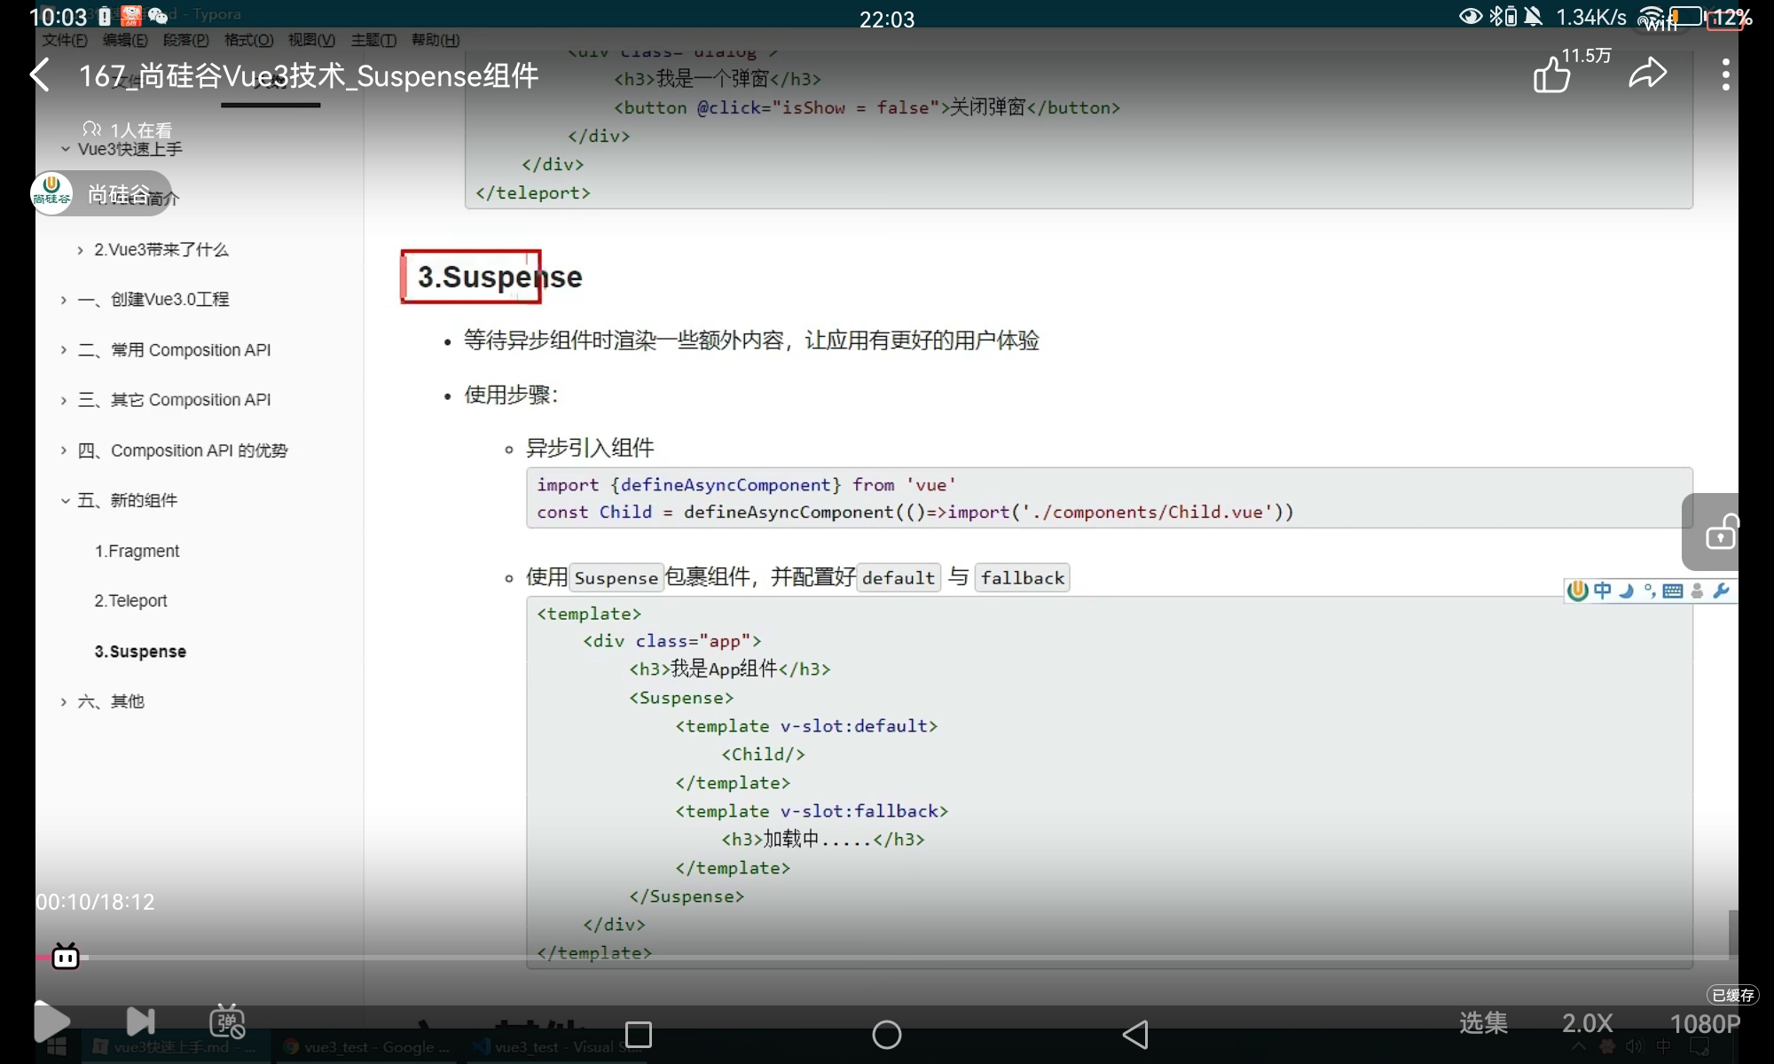
Task: Toggle danmaku bullet comments off
Action: pos(226,1021)
